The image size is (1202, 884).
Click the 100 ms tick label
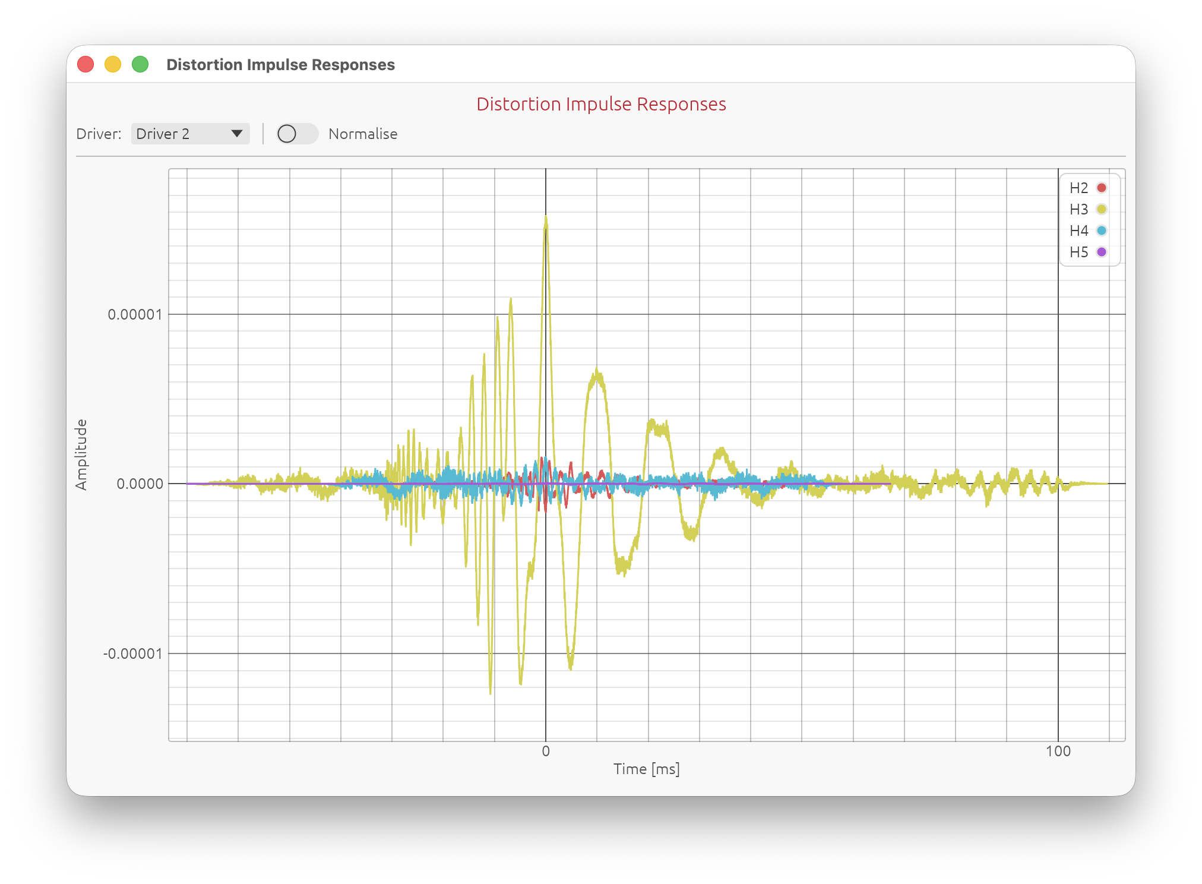1058,751
